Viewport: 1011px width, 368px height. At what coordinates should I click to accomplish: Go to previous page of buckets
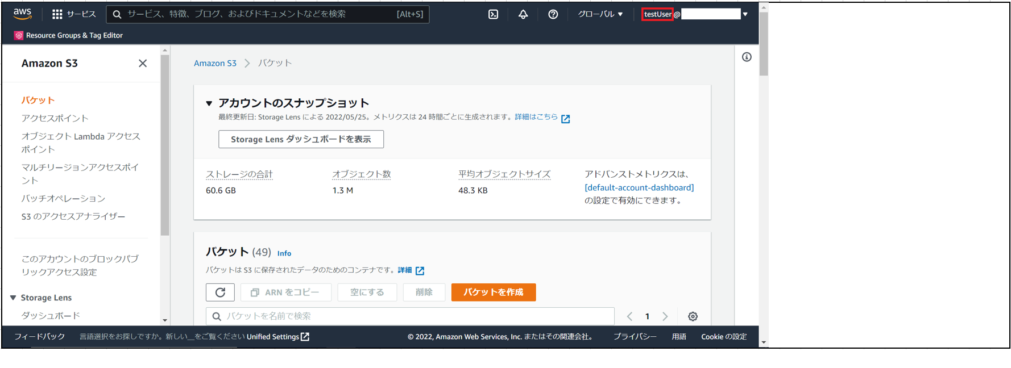tap(629, 316)
